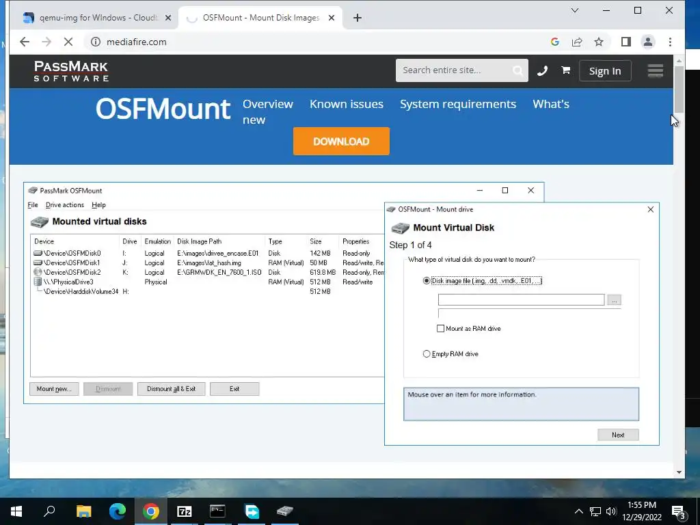The height and width of the screenshot is (525, 700).
Task: Launch Microsoft Edge from taskbar
Action: 118,511
